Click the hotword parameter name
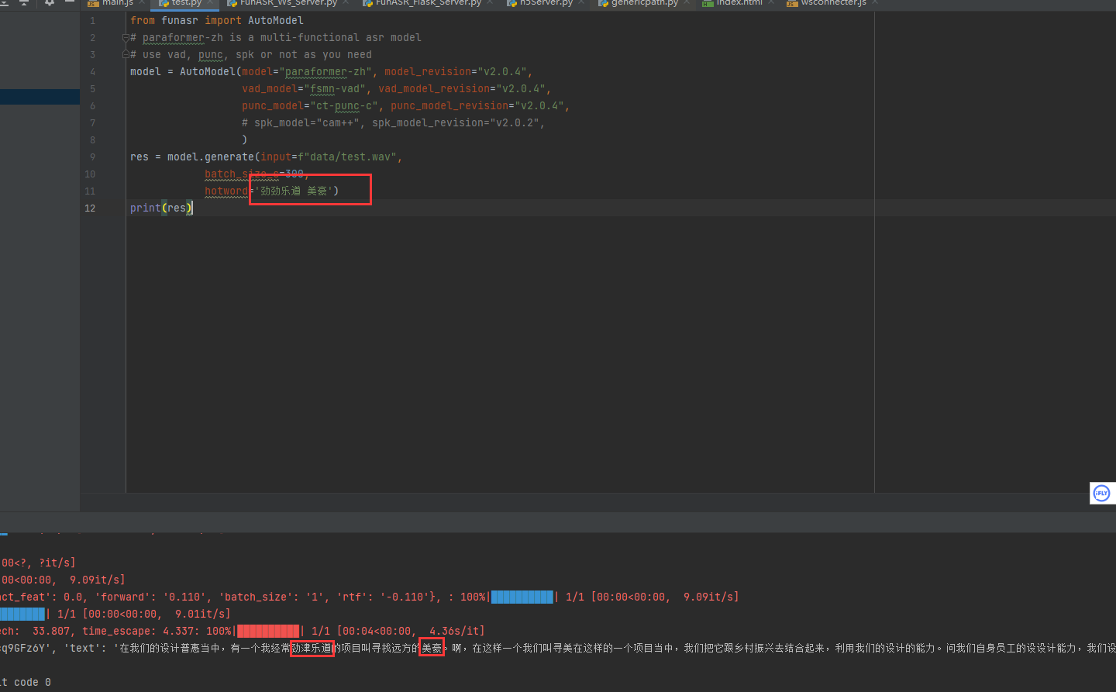Viewport: 1116px width, 692px height. (226, 191)
